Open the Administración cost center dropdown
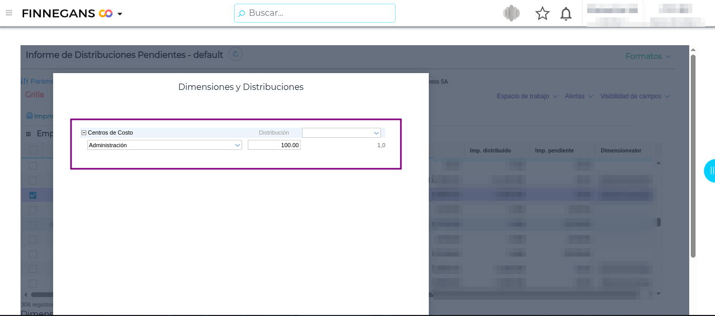The height and width of the screenshot is (316, 715). click(165, 145)
